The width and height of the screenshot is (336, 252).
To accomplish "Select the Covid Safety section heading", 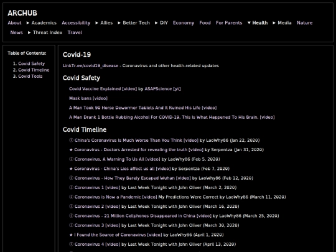I will (82, 78).
